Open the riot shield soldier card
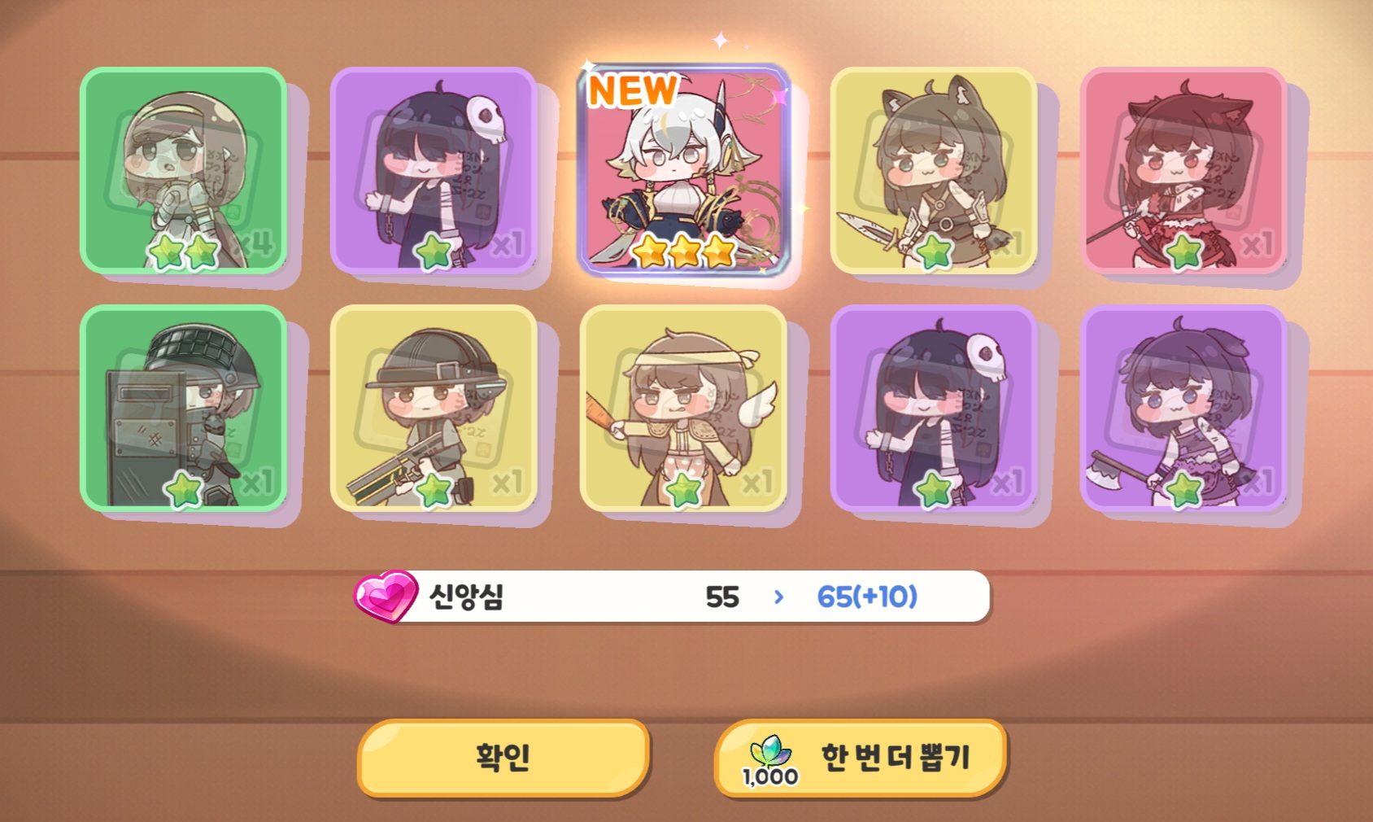Screen dimensions: 1373x822 (184, 409)
